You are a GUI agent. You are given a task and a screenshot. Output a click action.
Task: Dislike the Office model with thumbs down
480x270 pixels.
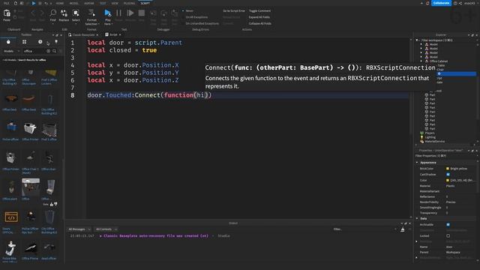55,204
